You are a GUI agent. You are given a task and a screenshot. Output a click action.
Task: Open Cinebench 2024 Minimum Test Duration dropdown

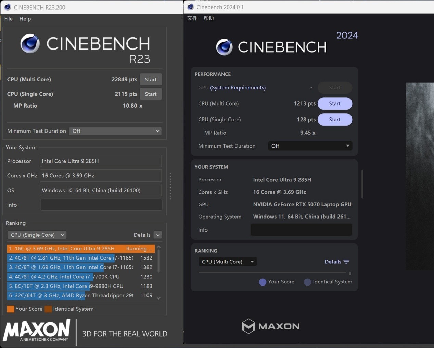point(310,146)
